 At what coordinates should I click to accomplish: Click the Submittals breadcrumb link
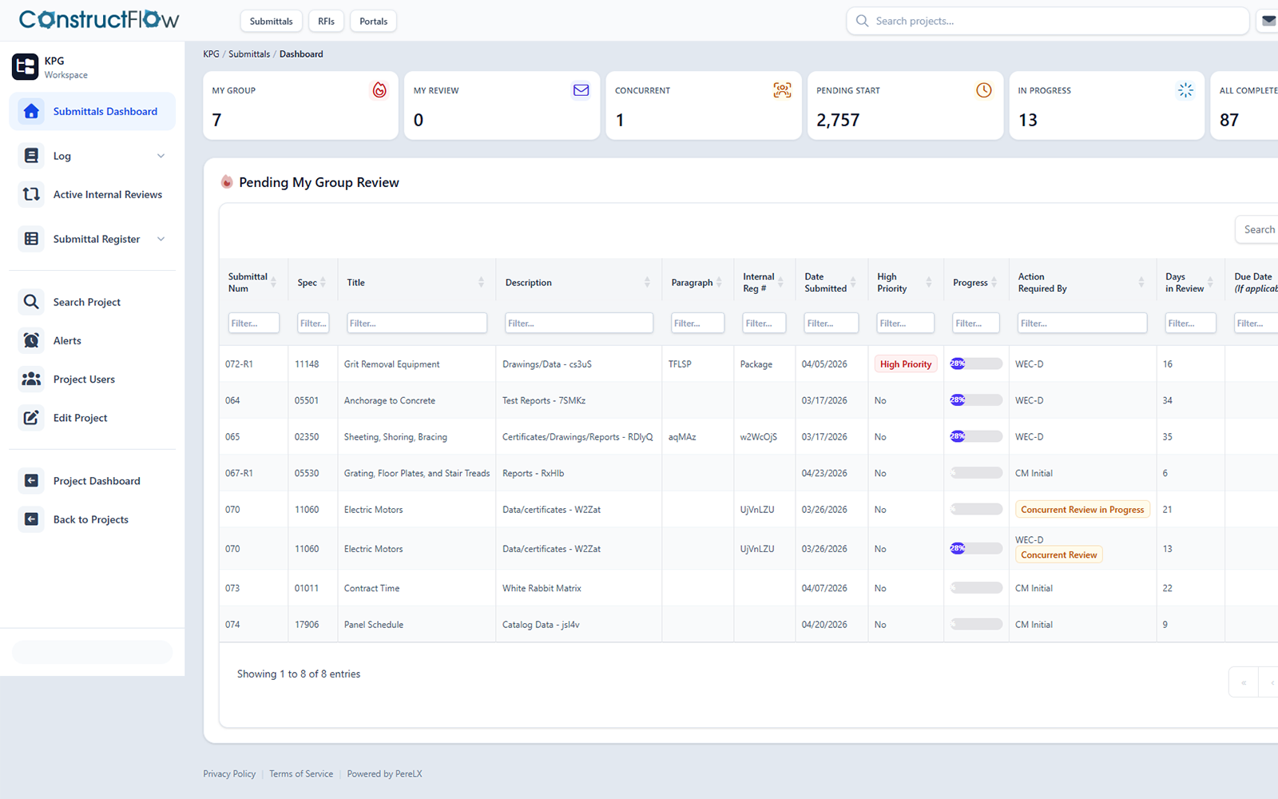tap(249, 54)
